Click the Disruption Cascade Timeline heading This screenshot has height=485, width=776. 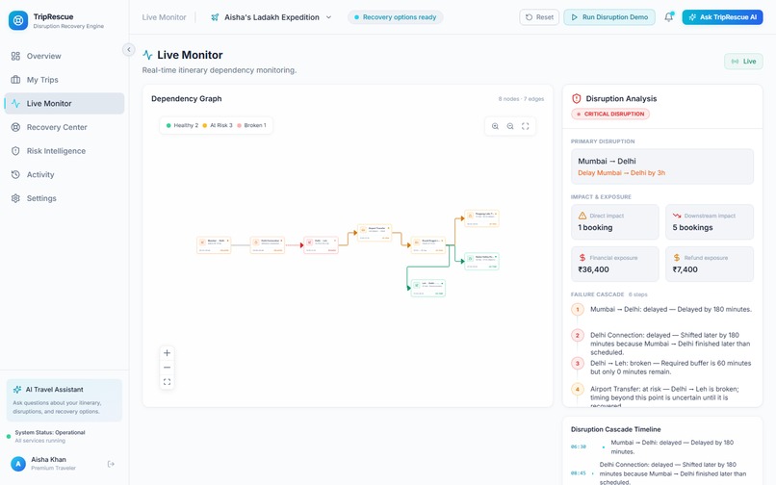tap(615, 429)
